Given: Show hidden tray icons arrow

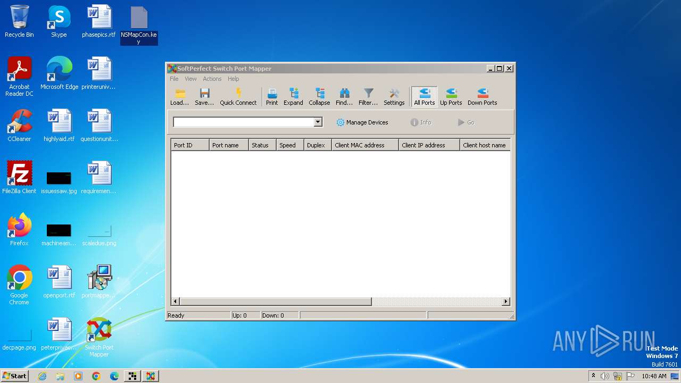Looking at the screenshot, I should pyautogui.click(x=593, y=376).
